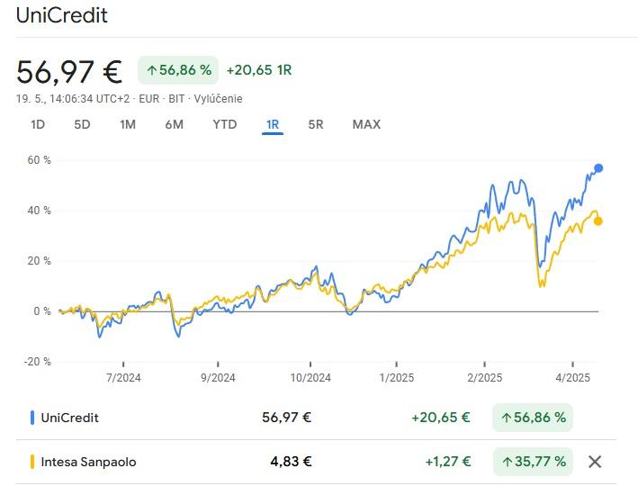The image size is (638, 486).
Task: Select the 1M time range tab
Action: coord(128,124)
